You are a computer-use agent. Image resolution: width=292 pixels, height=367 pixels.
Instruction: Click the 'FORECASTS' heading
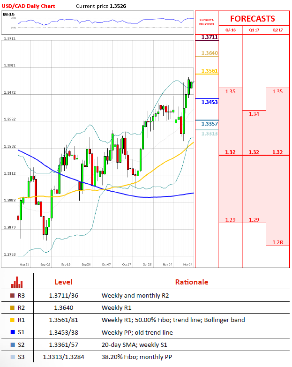coord(253,19)
